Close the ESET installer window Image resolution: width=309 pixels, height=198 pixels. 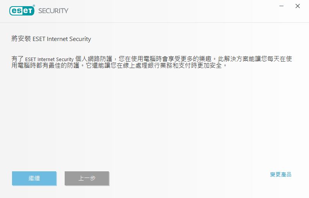297,6
